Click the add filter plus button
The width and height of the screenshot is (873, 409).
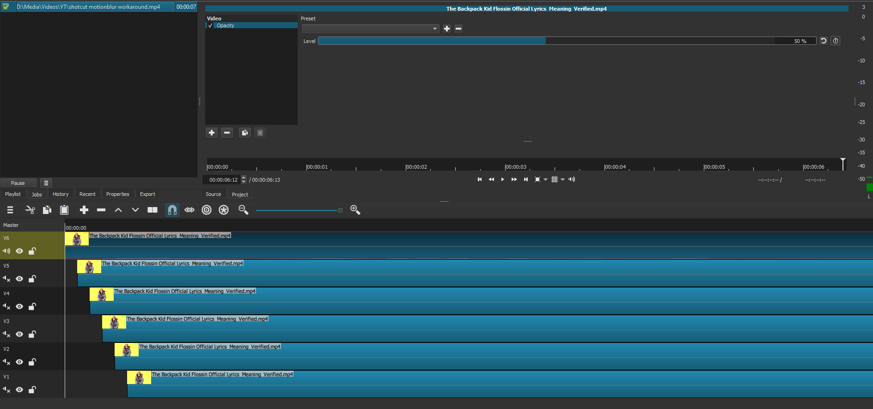point(212,133)
